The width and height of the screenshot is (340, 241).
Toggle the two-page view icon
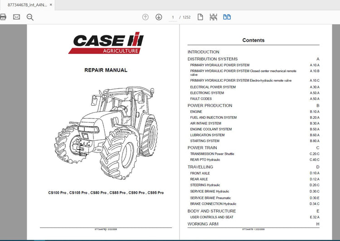click(x=227, y=17)
